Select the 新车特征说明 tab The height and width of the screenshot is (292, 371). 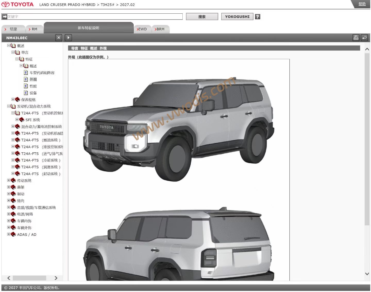point(89,28)
